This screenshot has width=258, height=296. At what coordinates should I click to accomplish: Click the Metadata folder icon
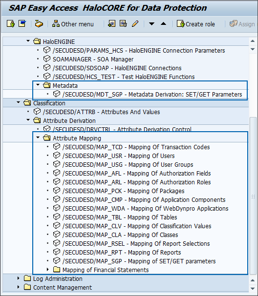pyautogui.click(x=47, y=85)
